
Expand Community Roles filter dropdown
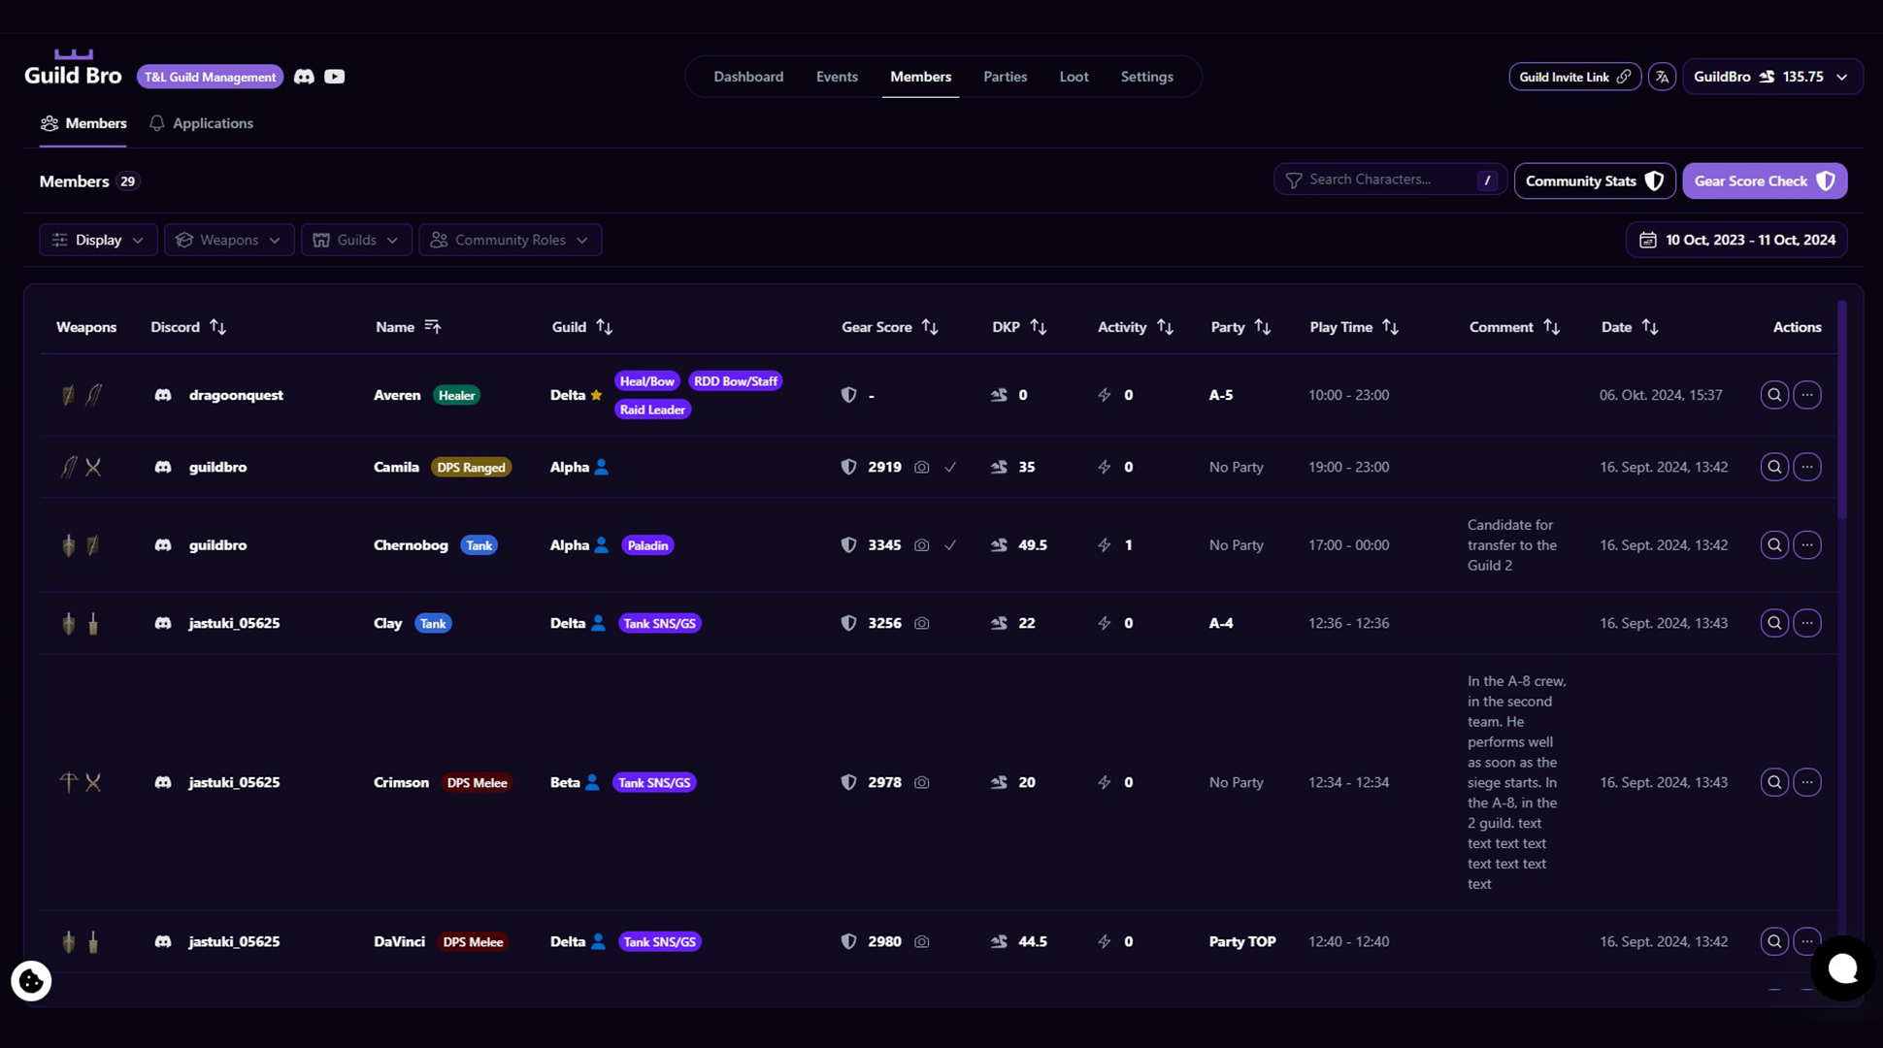click(510, 240)
